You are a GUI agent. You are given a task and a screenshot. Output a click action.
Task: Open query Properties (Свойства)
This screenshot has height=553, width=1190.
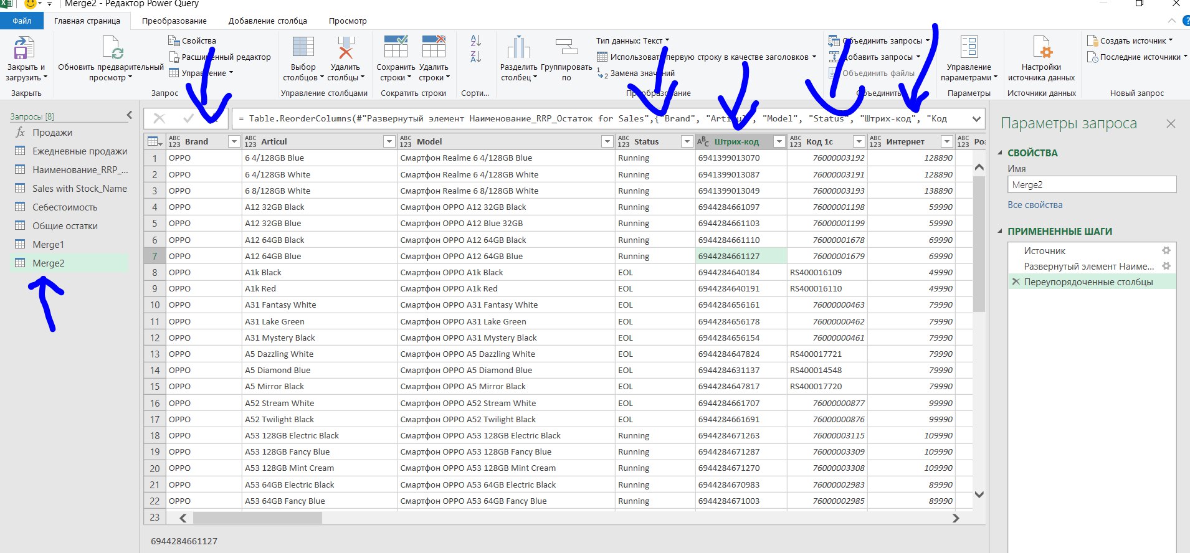tap(192, 40)
